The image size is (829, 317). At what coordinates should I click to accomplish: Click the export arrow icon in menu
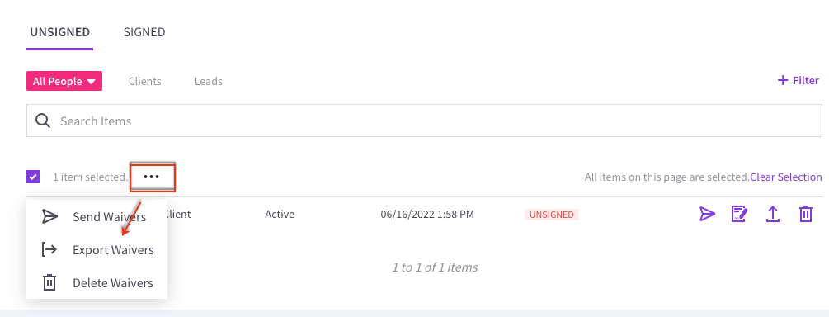click(49, 249)
